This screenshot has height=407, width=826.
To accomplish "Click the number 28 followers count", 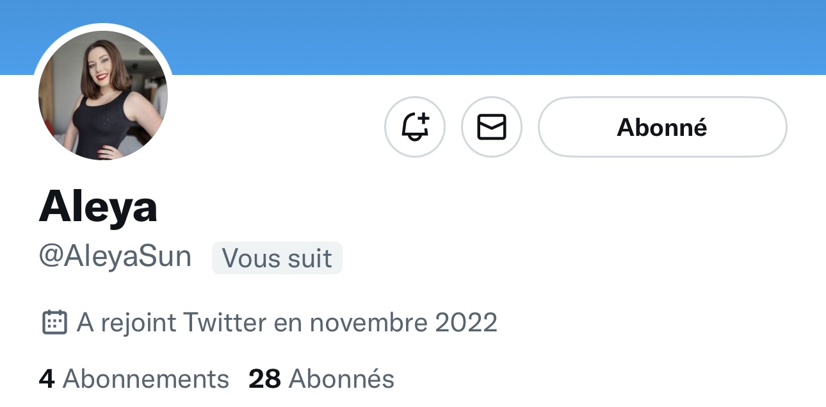I will [x=264, y=379].
